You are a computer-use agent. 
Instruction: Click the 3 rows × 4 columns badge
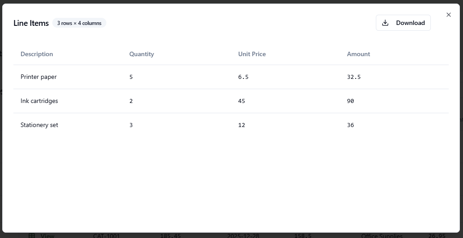coord(79,23)
